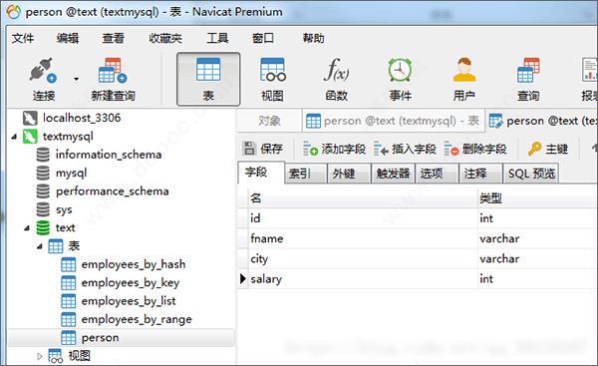Click the 视图 views folder icon in tree
This screenshot has width=598, height=366.
[56, 356]
